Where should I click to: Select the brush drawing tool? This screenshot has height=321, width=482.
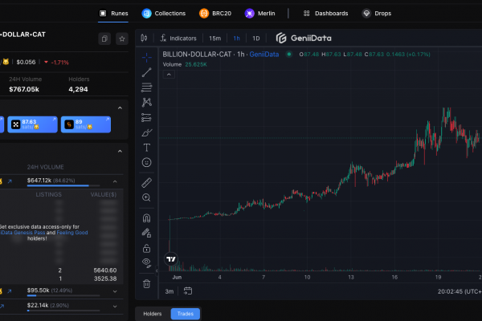point(147,132)
